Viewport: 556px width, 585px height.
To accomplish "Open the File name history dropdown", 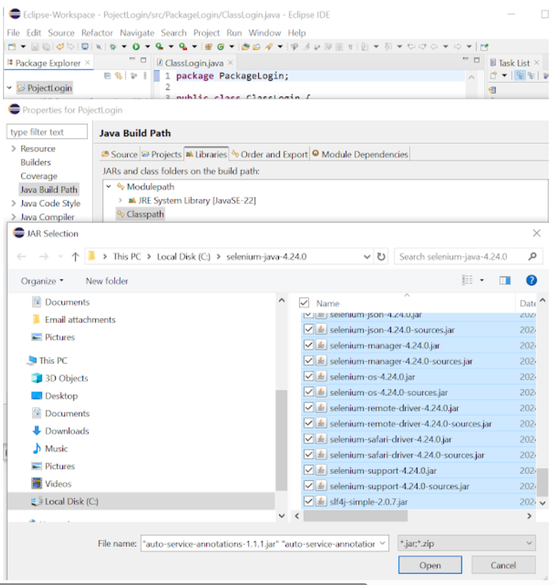I will point(383,543).
